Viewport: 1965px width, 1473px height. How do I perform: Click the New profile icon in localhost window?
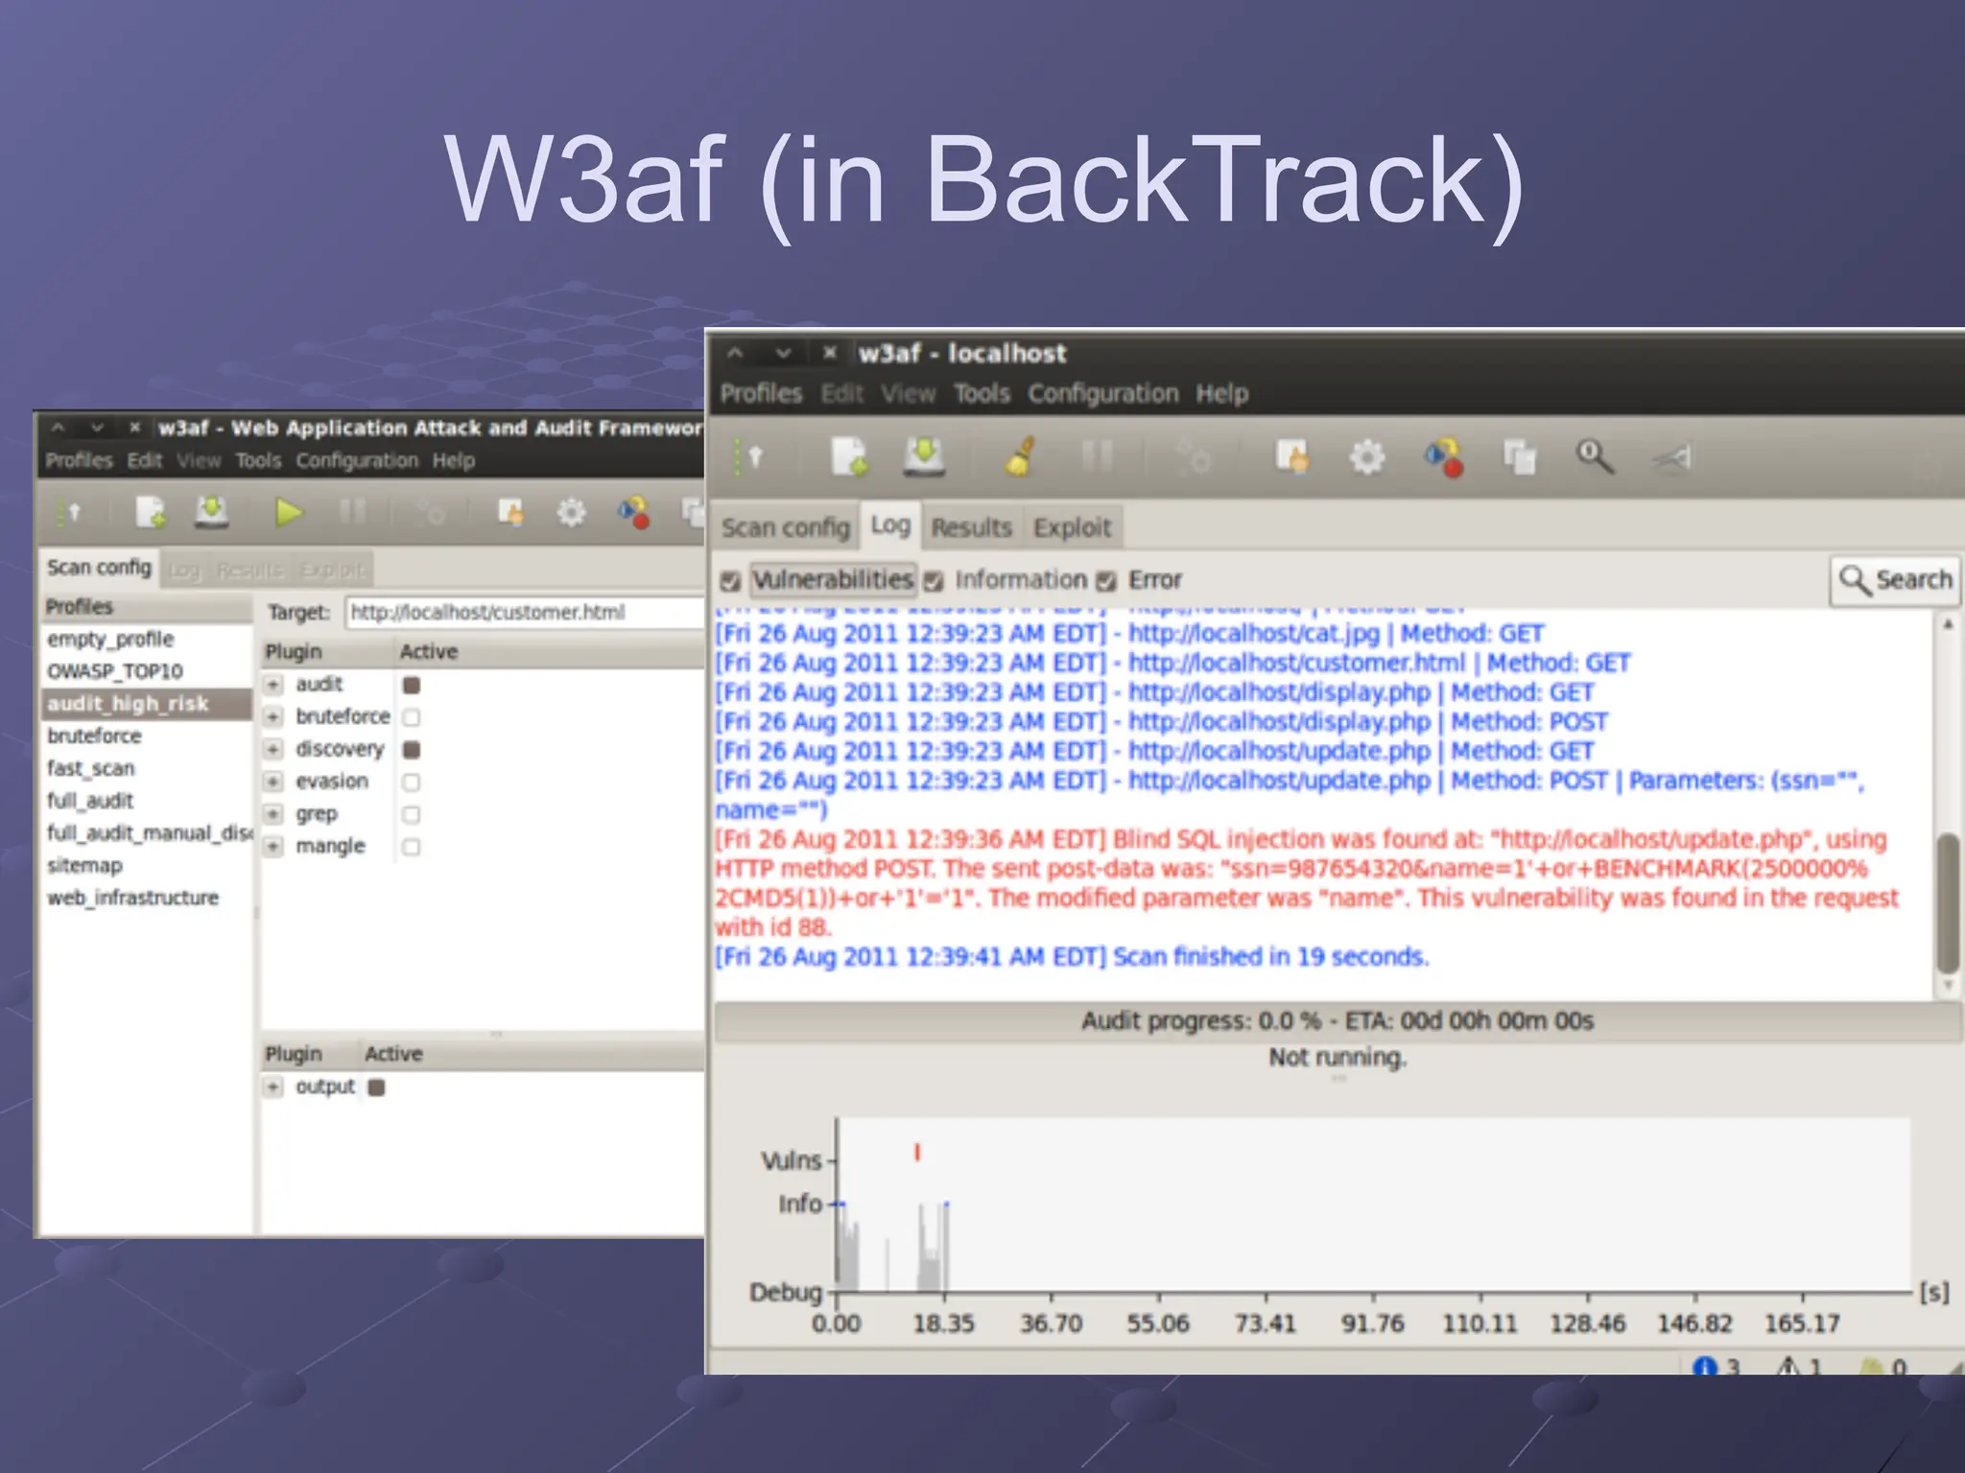click(x=849, y=456)
